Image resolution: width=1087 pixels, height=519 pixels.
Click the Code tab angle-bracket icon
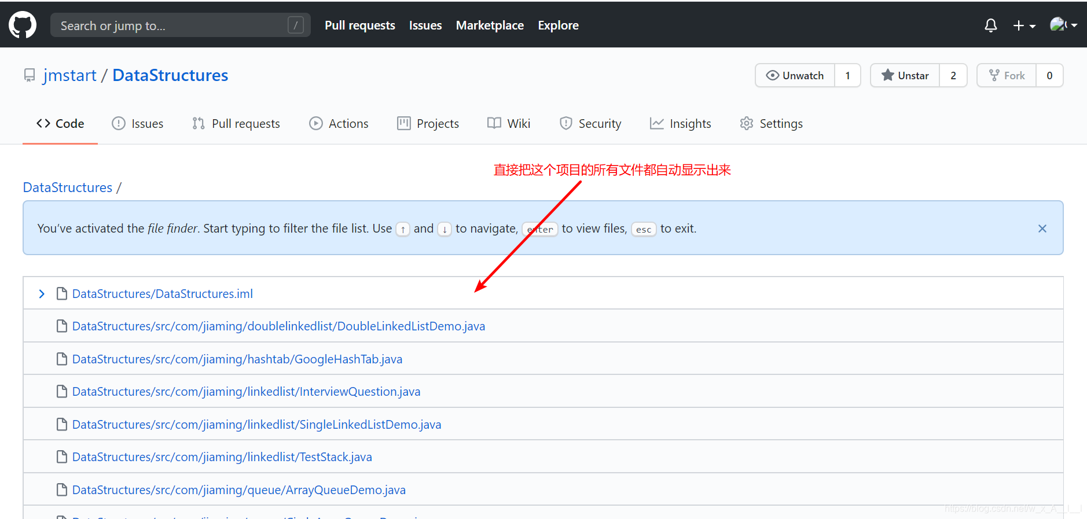[x=43, y=123]
